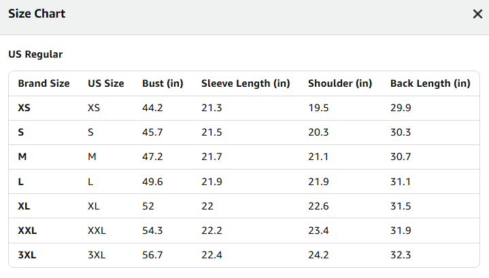489x278 pixels.
Task: Select the XS brand size row label
Action: (x=24, y=108)
